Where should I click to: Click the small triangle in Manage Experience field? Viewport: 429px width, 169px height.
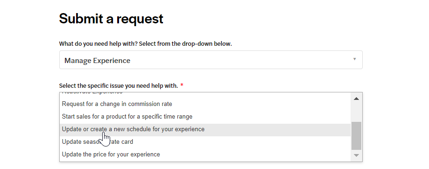355,59
